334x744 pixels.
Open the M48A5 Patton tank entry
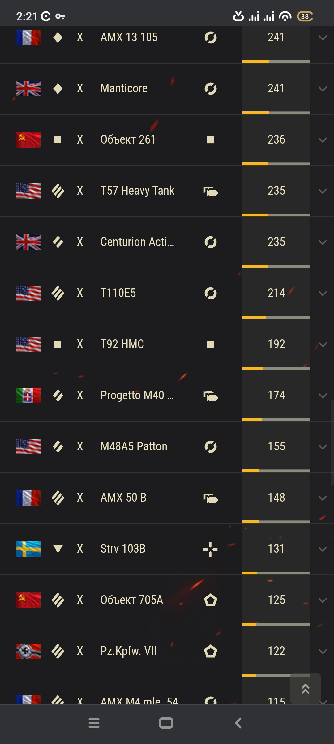(134, 446)
